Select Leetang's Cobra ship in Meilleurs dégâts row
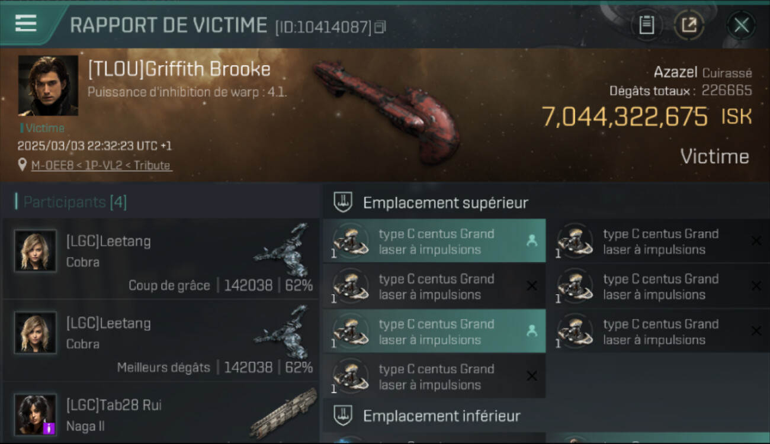This screenshot has width=770, height=444. pos(283,332)
